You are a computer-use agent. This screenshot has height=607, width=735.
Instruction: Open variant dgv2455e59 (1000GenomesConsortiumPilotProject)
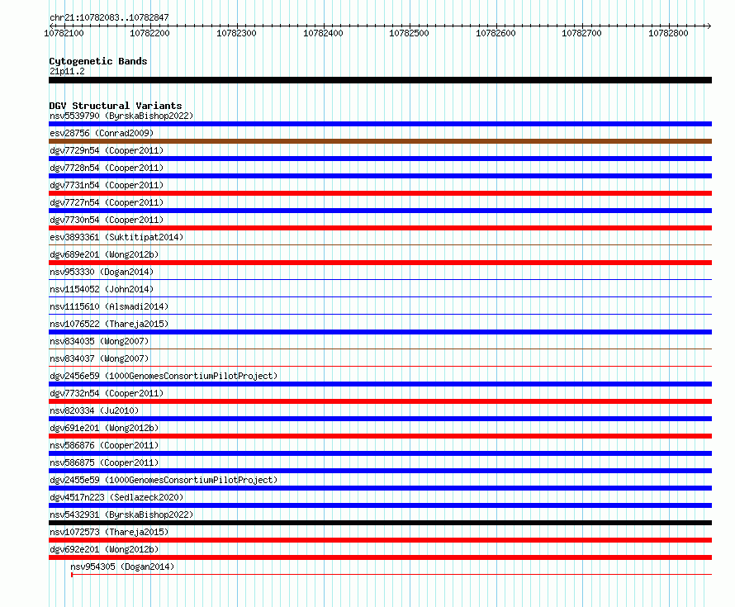pos(164,480)
